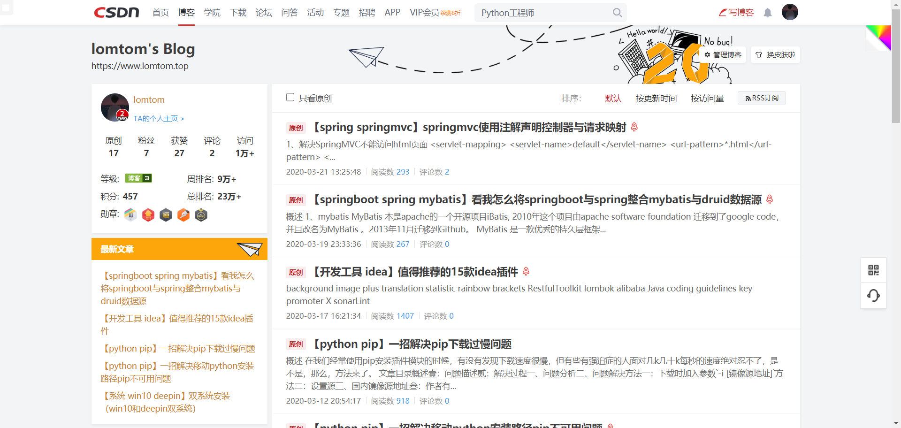Screen dimensions: 901x428
Task: Click the search magnifier icon
Action: (618, 13)
